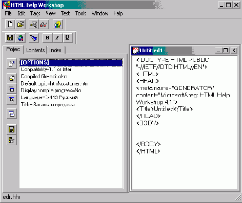Toggle Bold formatting
The height and width of the screenshot is (203, 242).
coord(47,38)
